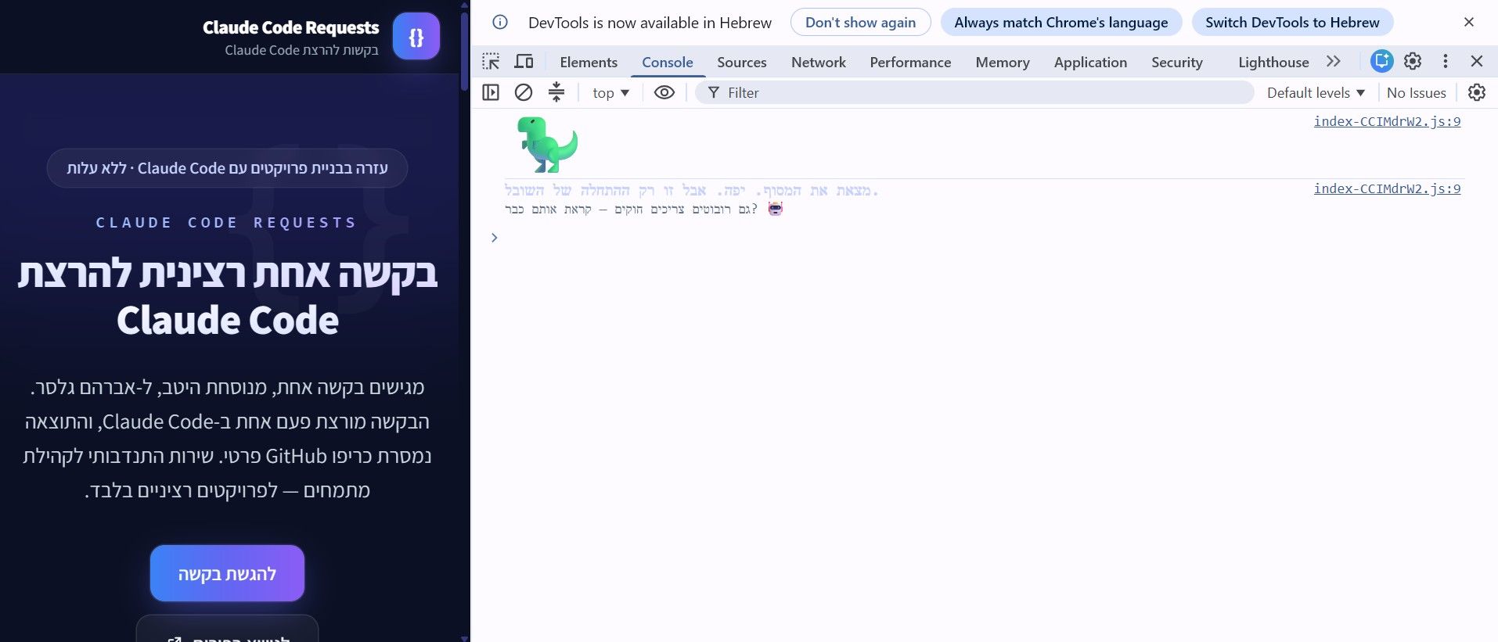Open index-CCIMdrW2.js:9 link beside Hebrew message
Screen dimensions: 1498x642
[x=1387, y=188]
